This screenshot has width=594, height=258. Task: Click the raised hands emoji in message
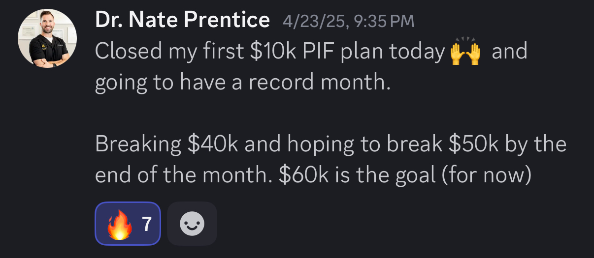point(465,51)
